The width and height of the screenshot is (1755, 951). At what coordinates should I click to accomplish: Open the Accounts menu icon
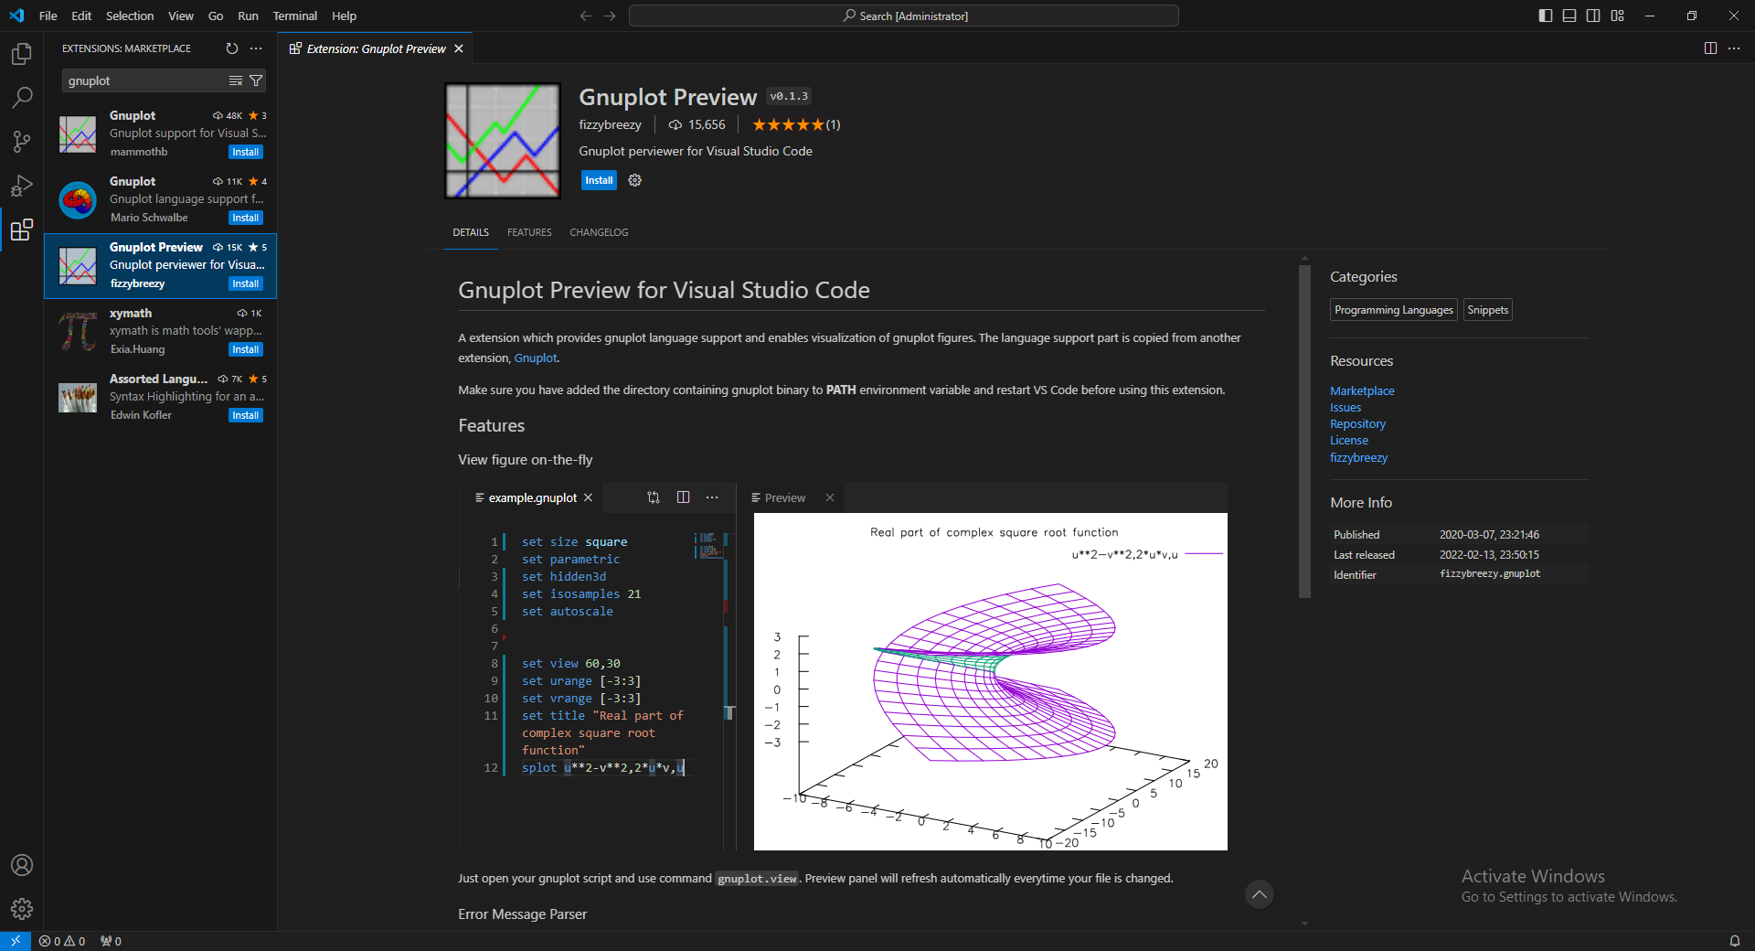pos(22,865)
